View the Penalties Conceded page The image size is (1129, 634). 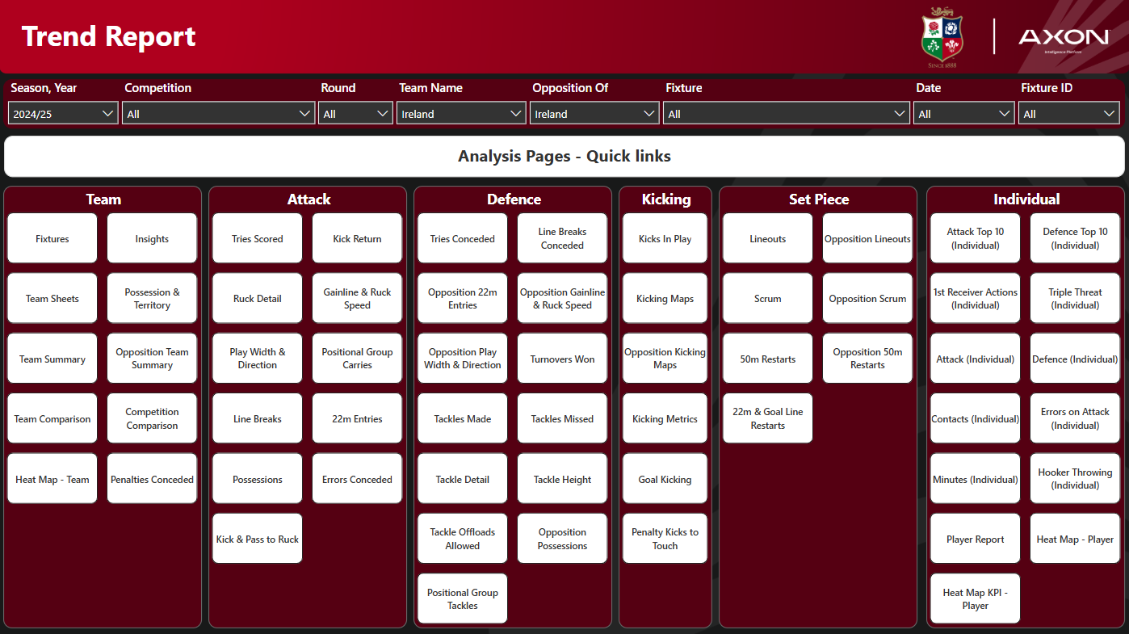(152, 478)
